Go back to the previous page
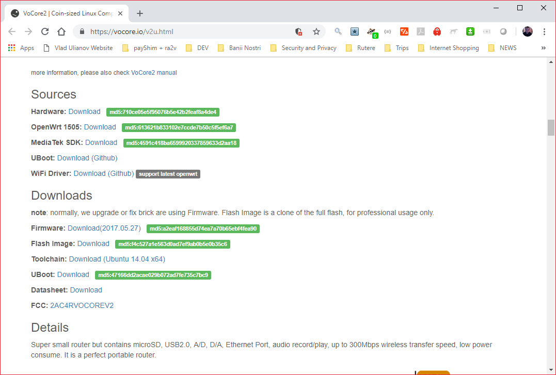This screenshot has width=556, height=375. click(12, 31)
